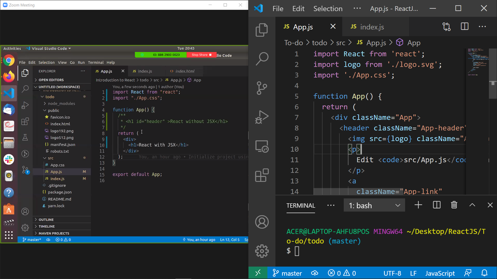The image size is (497, 279).
Task: Click Chrome icon in shared Ubuntu dock
Action: coord(9,61)
